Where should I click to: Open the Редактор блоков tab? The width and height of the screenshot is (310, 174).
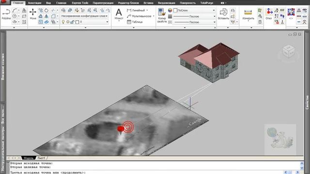click(128, 3)
